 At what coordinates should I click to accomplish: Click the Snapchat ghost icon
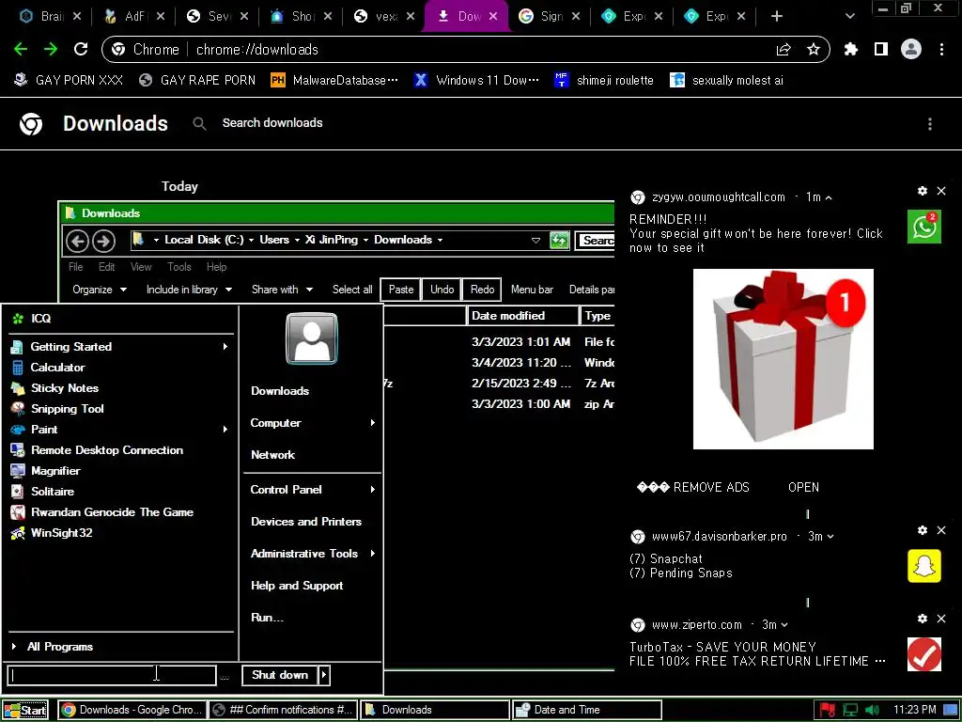tap(924, 566)
